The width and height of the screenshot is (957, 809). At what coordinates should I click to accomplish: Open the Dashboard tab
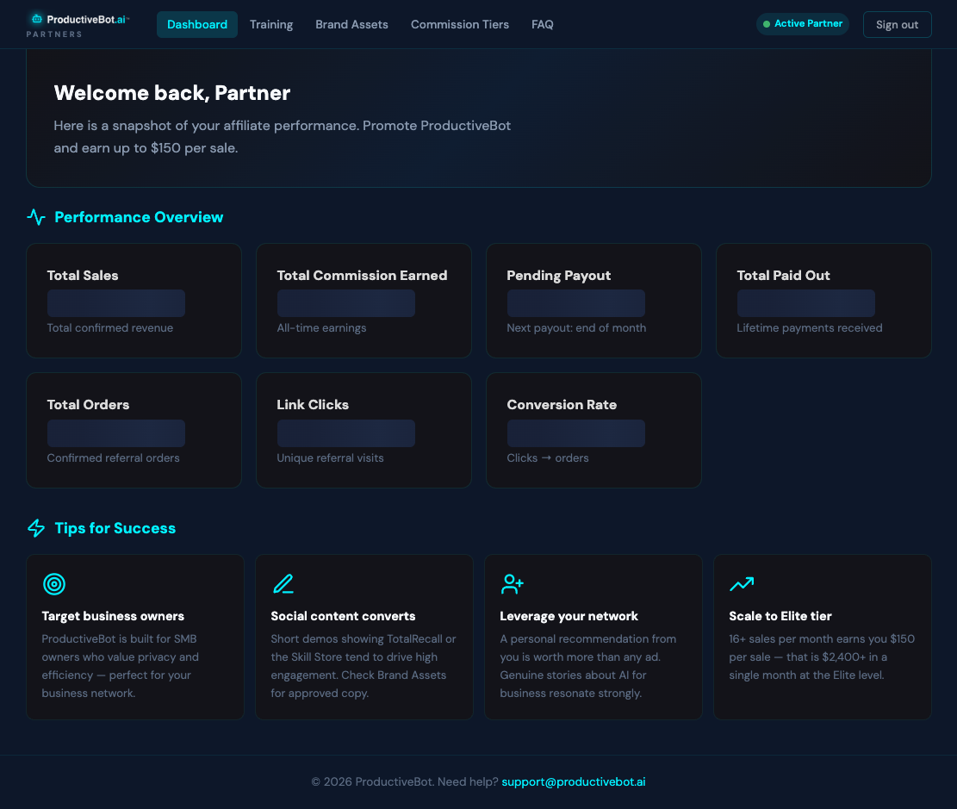tap(197, 24)
